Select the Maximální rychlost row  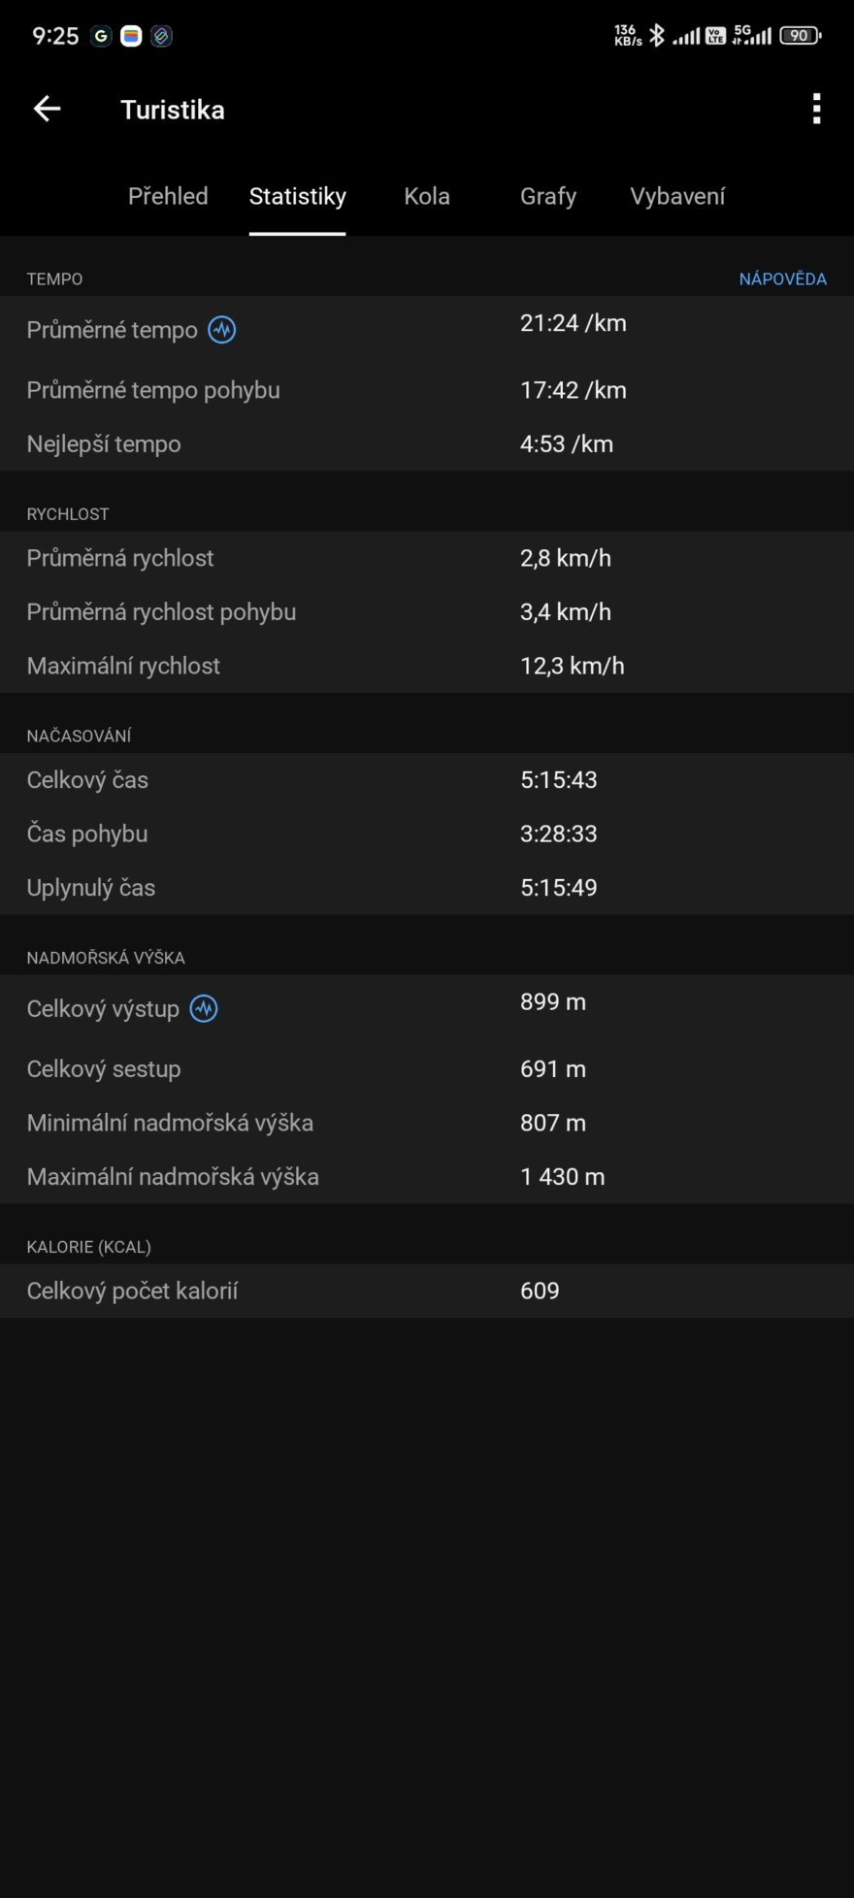pyautogui.click(x=427, y=666)
